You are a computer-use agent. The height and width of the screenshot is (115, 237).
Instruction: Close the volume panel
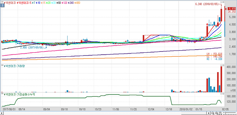click(x=223, y=65)
